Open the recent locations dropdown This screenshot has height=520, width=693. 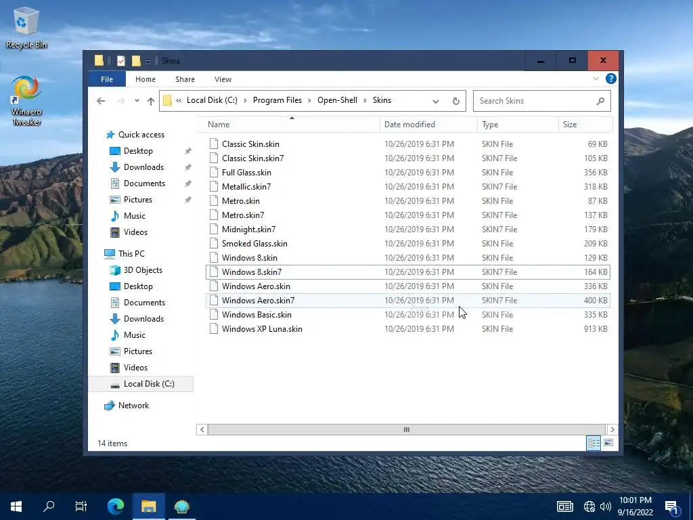pos(137,101)
